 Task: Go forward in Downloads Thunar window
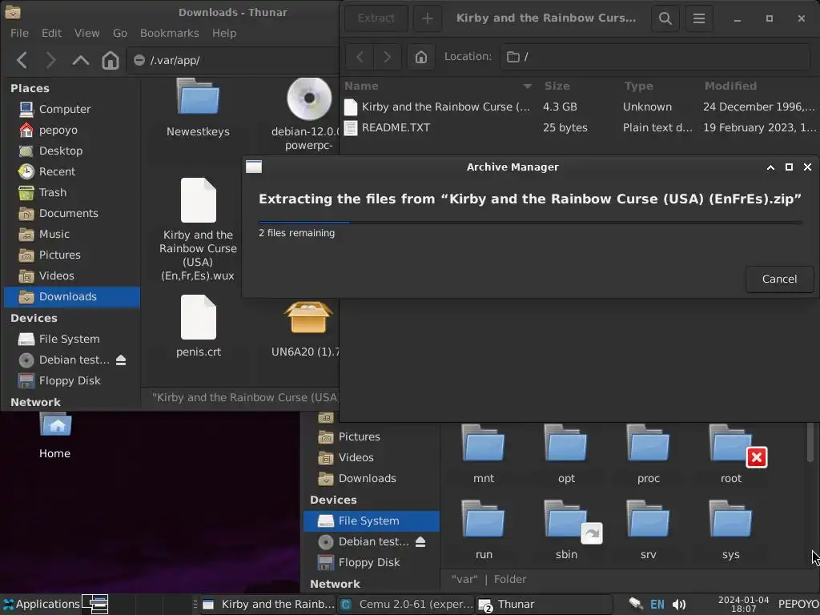(x=50, y=60)
